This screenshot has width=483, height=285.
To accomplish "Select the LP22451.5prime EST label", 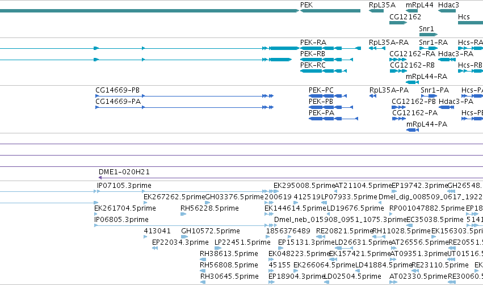I will pyautogui.click(x=242, y=242).
